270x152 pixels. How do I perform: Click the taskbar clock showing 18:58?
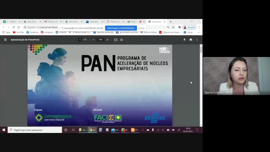(x=188, y=130)
